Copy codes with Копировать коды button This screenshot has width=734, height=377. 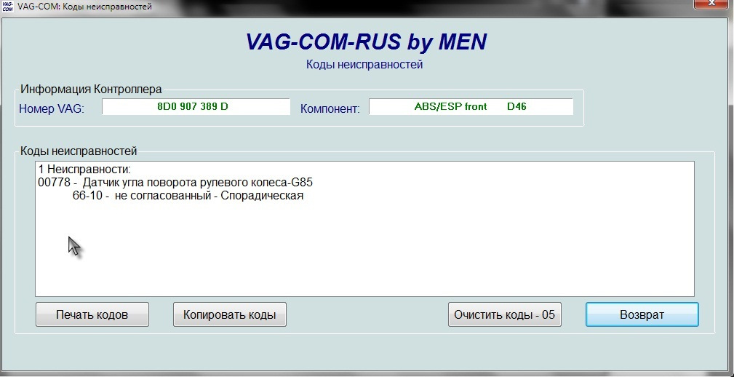click(229, 314)
